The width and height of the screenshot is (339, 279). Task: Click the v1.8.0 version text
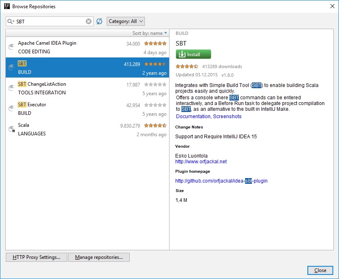227,75
